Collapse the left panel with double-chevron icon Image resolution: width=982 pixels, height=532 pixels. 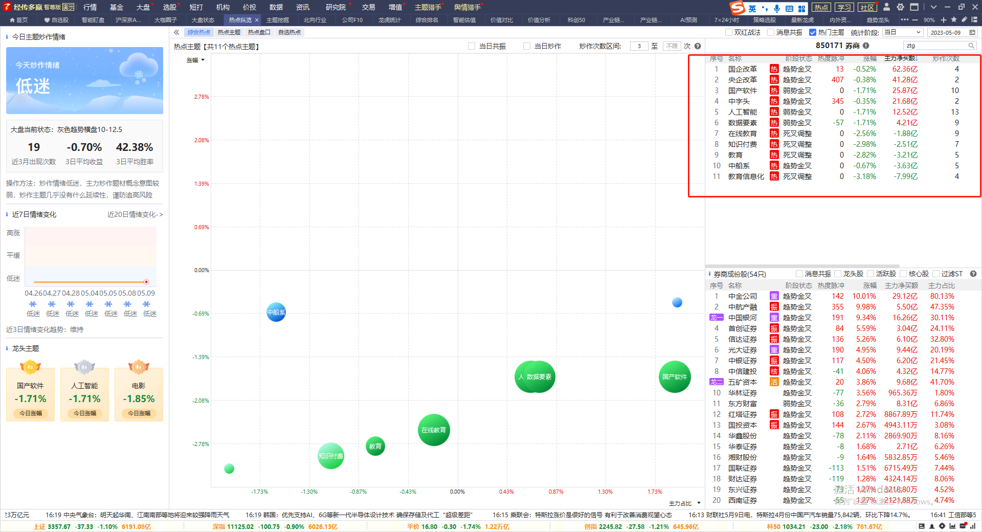pyautogui.click(x=176, y=32)
